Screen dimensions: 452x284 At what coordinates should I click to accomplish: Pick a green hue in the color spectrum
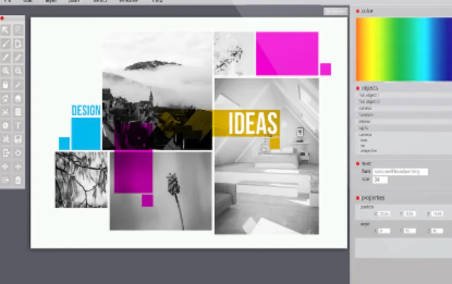coord(399,49)
